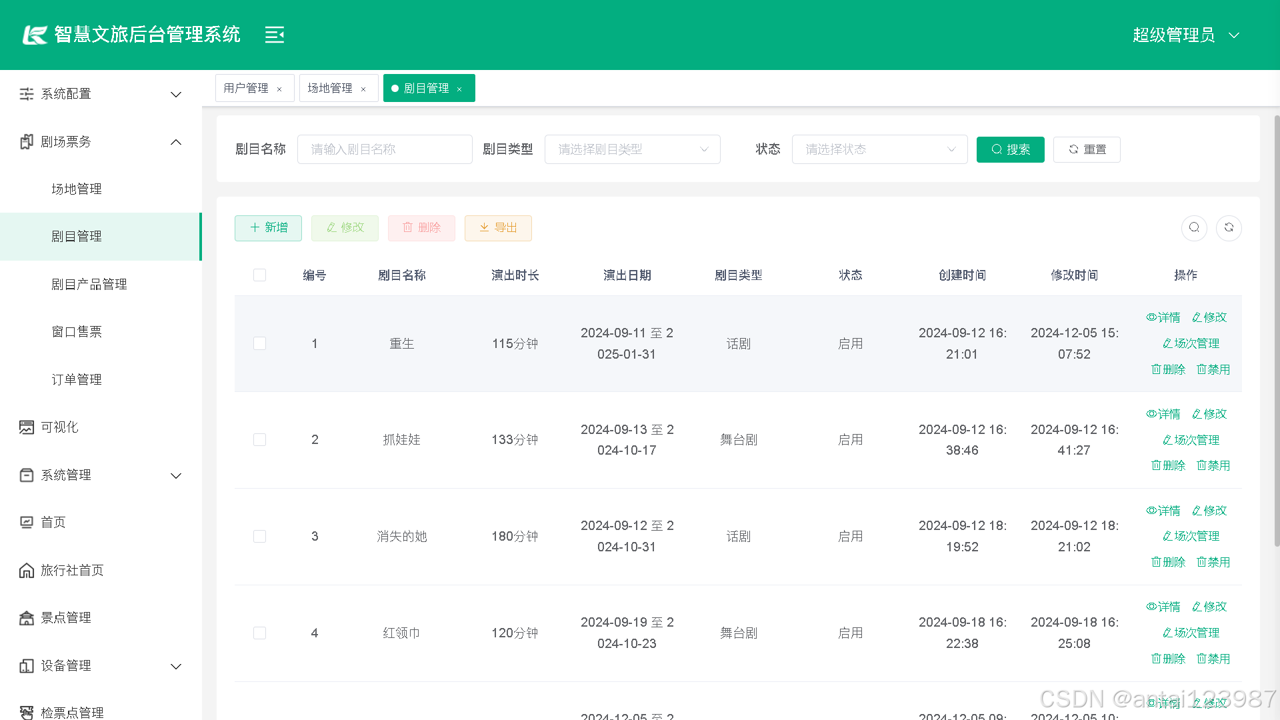Open 场次管理 for 消失的她
Image resolution: width=1280 pixels, height=720 pixels.
1191,536
